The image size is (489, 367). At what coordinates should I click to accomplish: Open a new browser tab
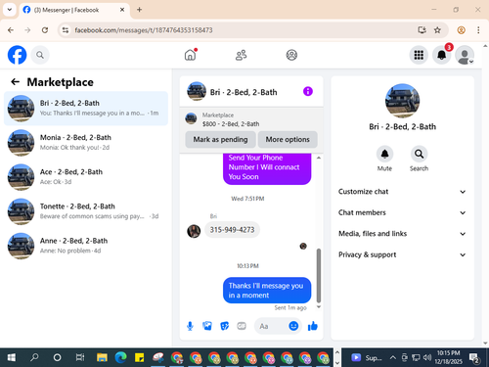139,10
